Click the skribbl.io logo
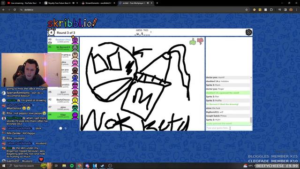 [x=72, y=23]
